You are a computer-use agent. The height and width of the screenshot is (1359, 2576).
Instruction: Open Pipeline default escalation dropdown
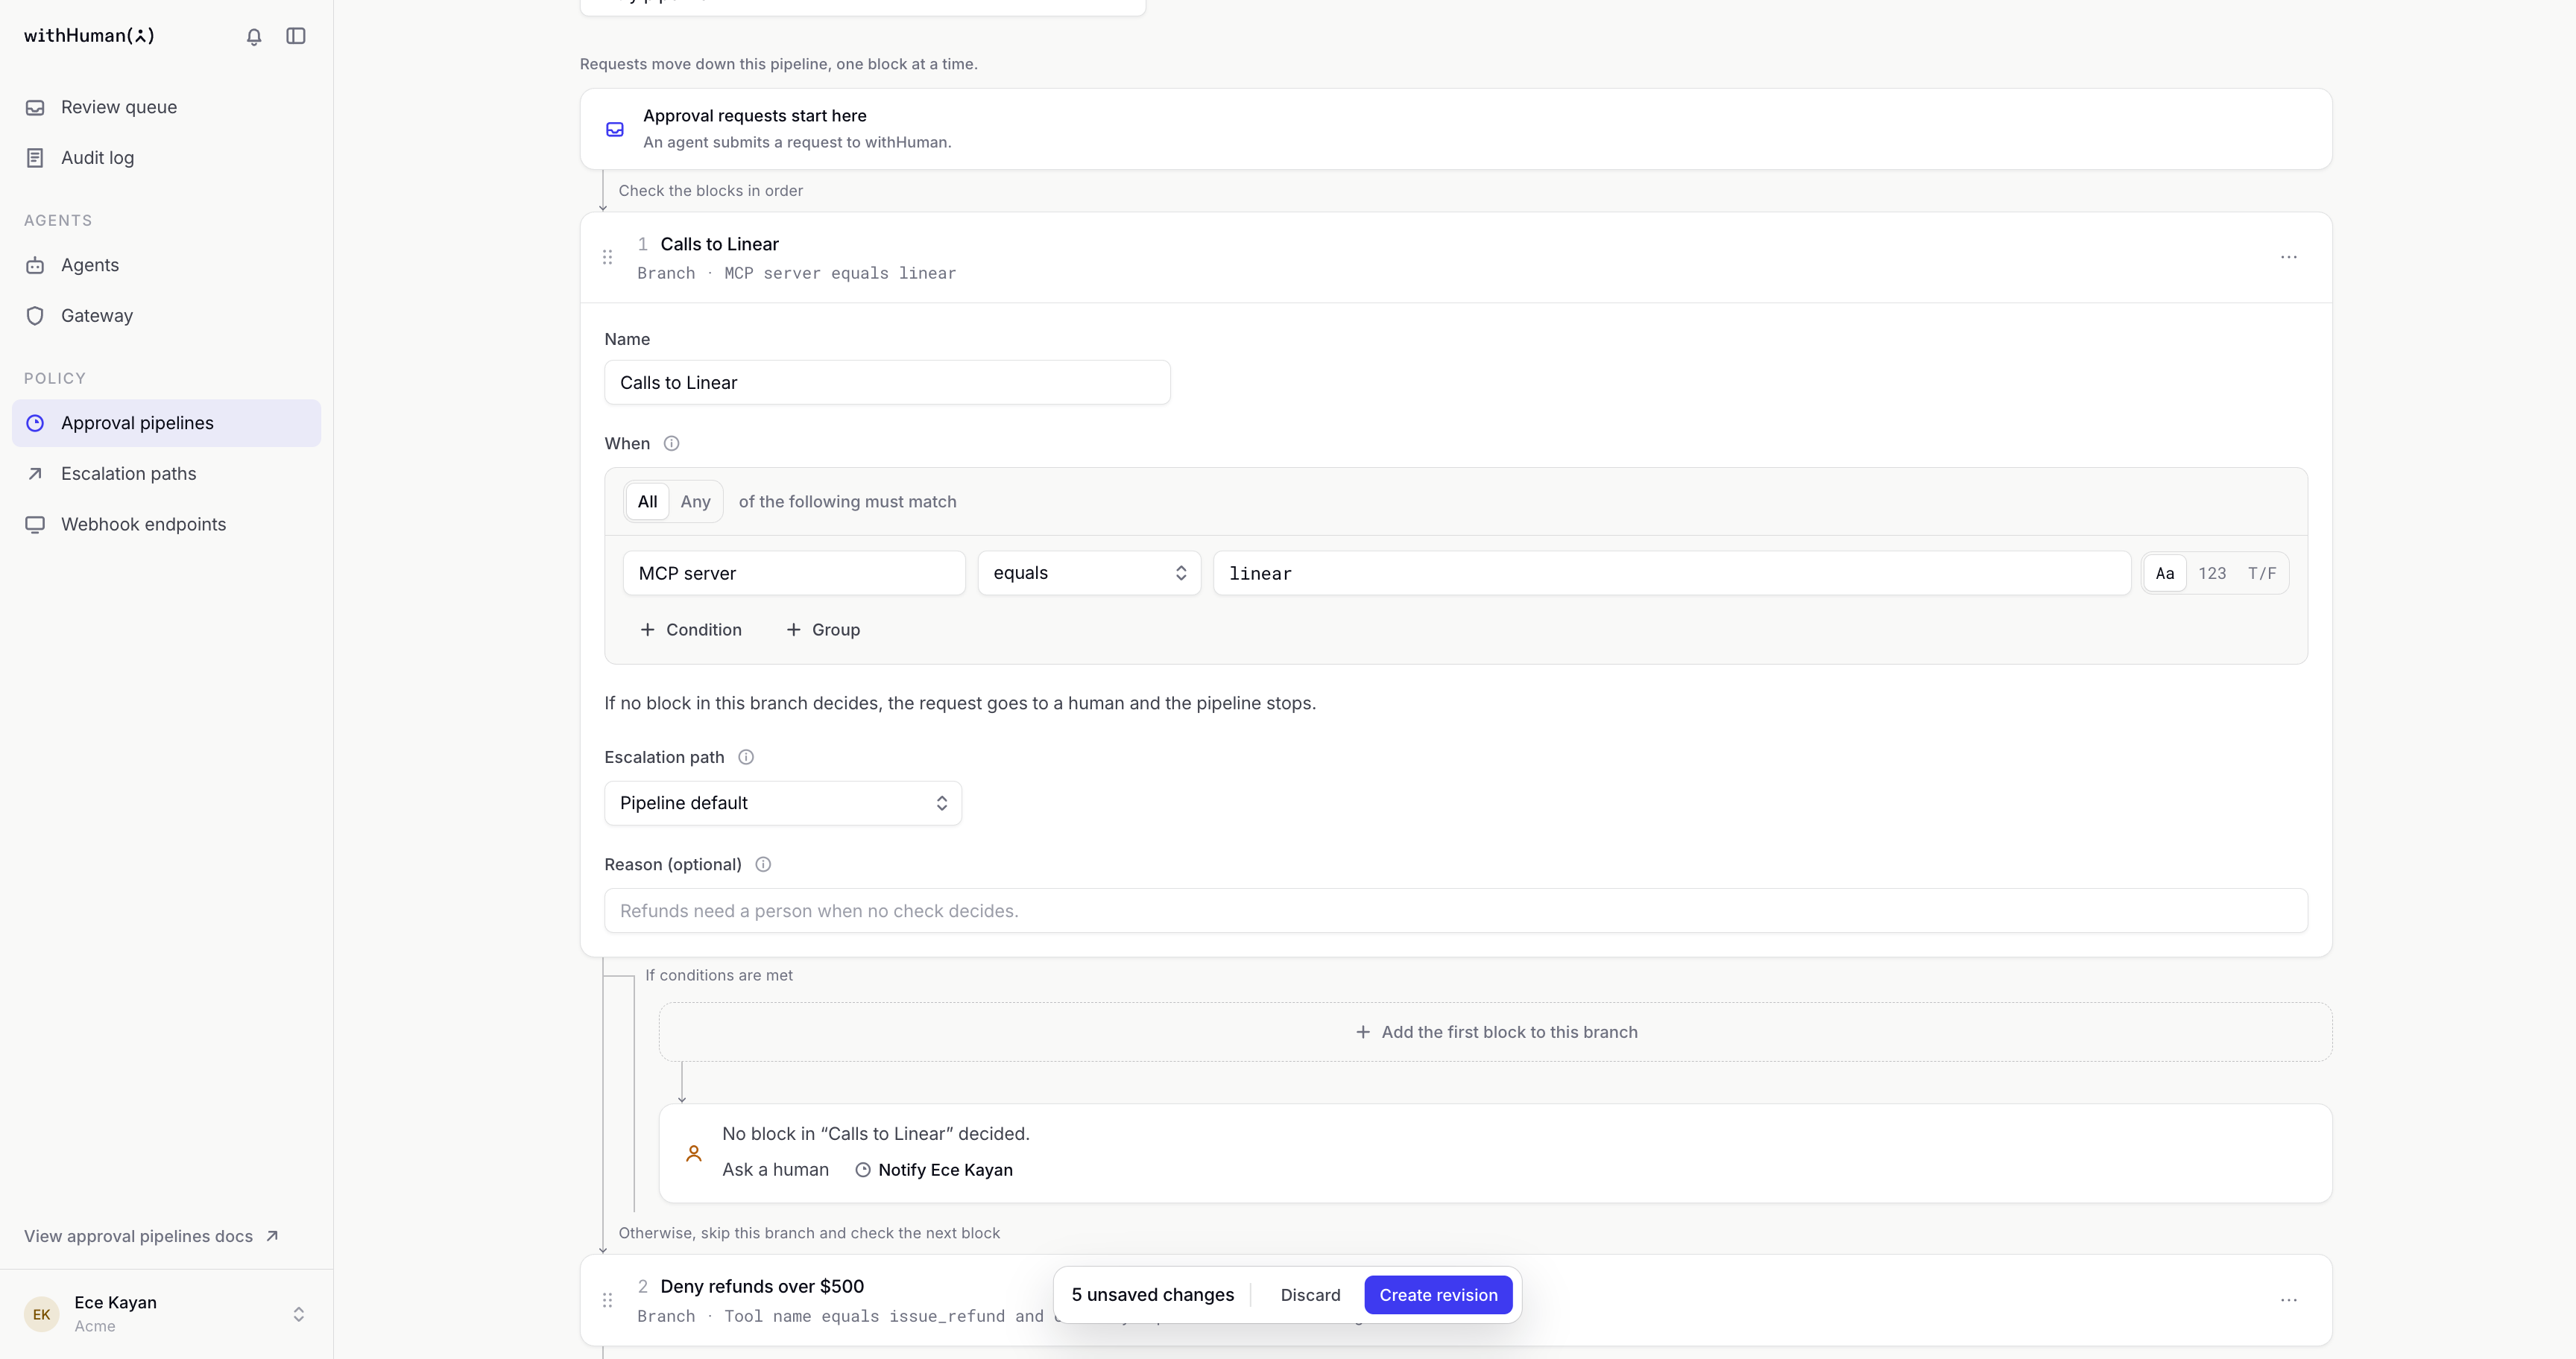click(x=783, y=803)
